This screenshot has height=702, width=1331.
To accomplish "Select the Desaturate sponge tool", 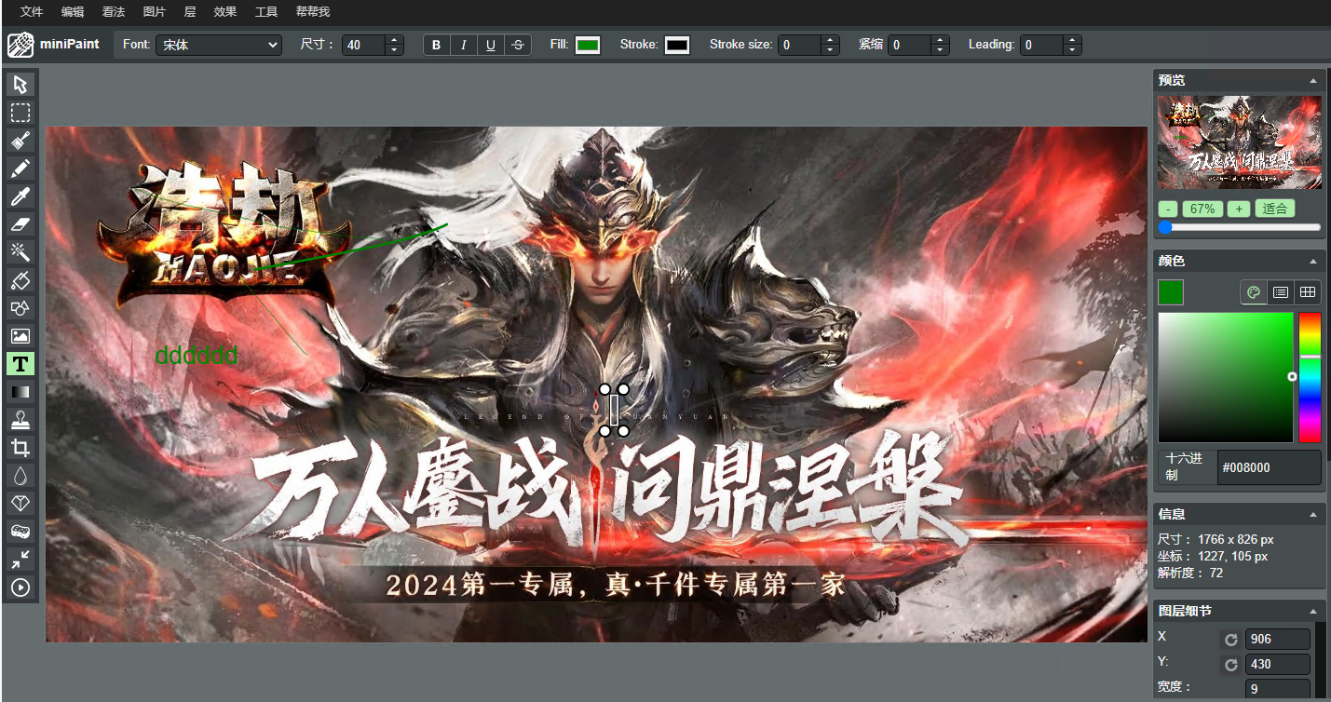I will pyautogui.click(x=20, y=532).
